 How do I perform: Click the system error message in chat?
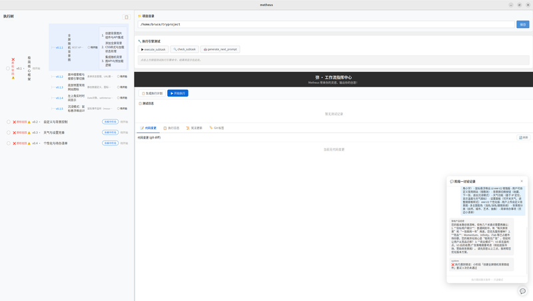coord(481,264)
